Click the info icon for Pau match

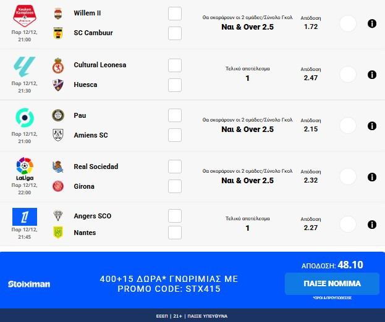point(372,126)
